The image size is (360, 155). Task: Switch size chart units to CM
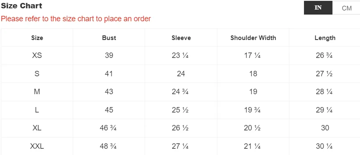coord(346,8)
